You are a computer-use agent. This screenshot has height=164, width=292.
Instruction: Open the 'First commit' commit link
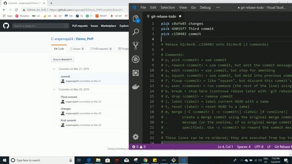click(68, 120)
